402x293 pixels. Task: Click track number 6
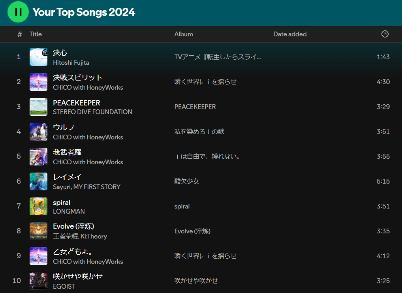click(x=19, y=181)
